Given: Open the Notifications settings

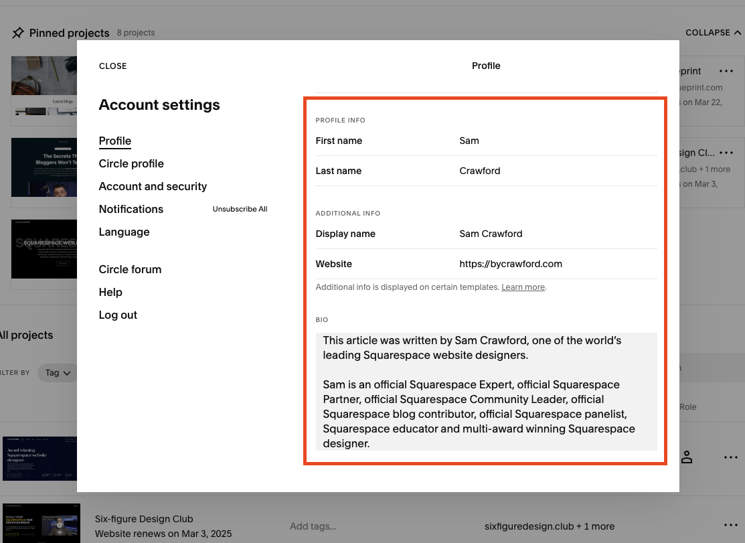Looking at the screenshot, I should point(131,209).
